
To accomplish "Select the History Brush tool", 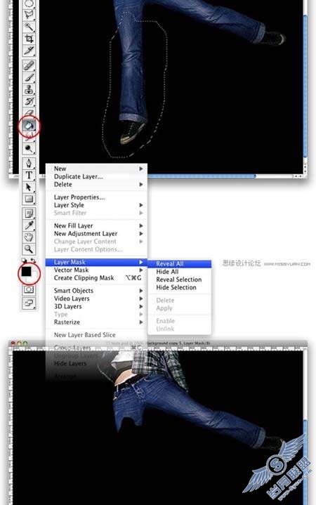I will click(x=29, y=101).
